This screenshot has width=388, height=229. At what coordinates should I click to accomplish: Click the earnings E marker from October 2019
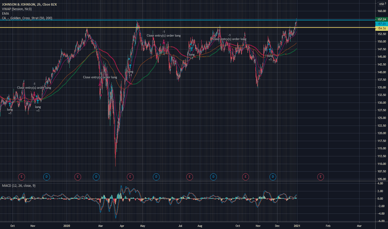(22, 177)
